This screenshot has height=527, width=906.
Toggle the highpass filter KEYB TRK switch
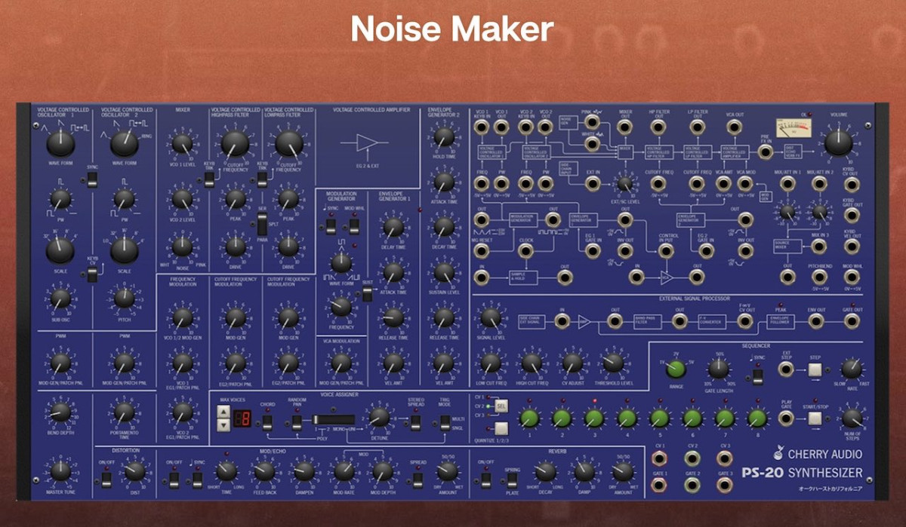(x=208, y=179)
